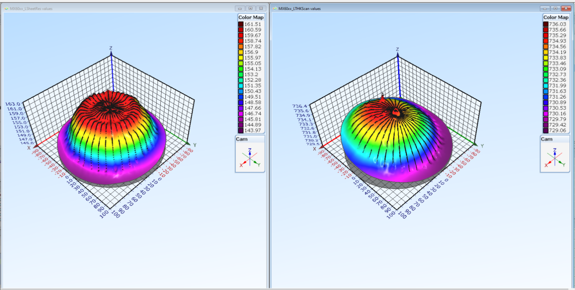Click the app icon in LTHKScan title bar
Image resolution: width=575 pixels, height=290 pixels.
pos(274,8)
